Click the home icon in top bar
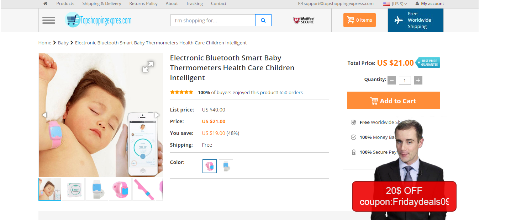 click(x=45, y=4)
